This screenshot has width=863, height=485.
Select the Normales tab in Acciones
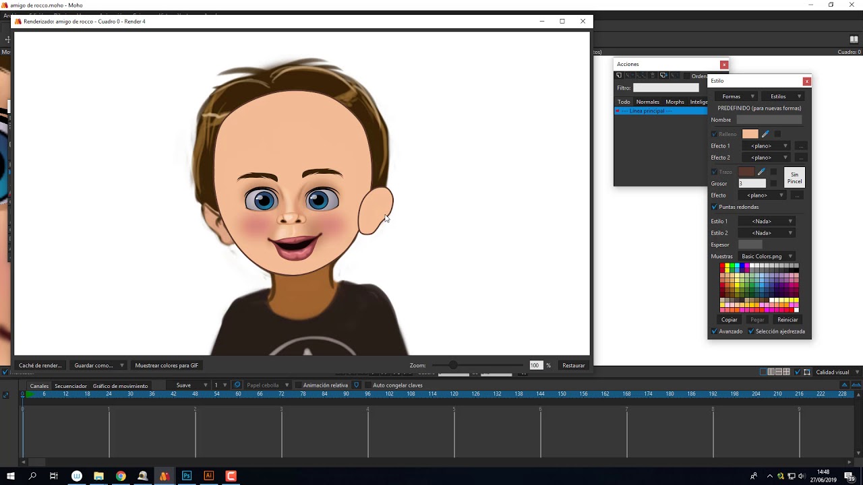[647, 102]
